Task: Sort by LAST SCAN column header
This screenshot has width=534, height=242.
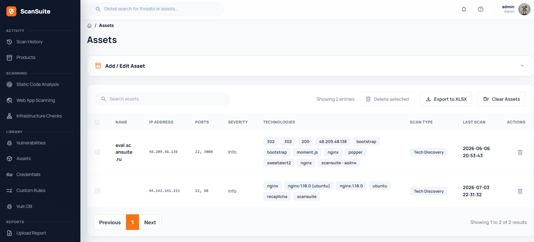Action: coord(474,122)
